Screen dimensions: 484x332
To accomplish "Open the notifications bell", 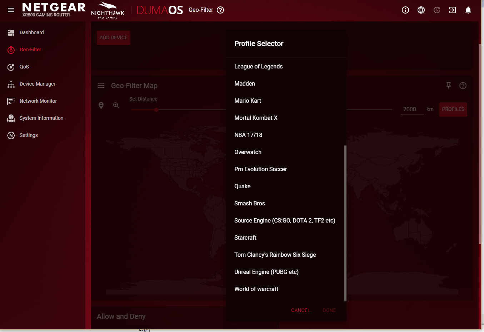I will click(x=468, y=10).
